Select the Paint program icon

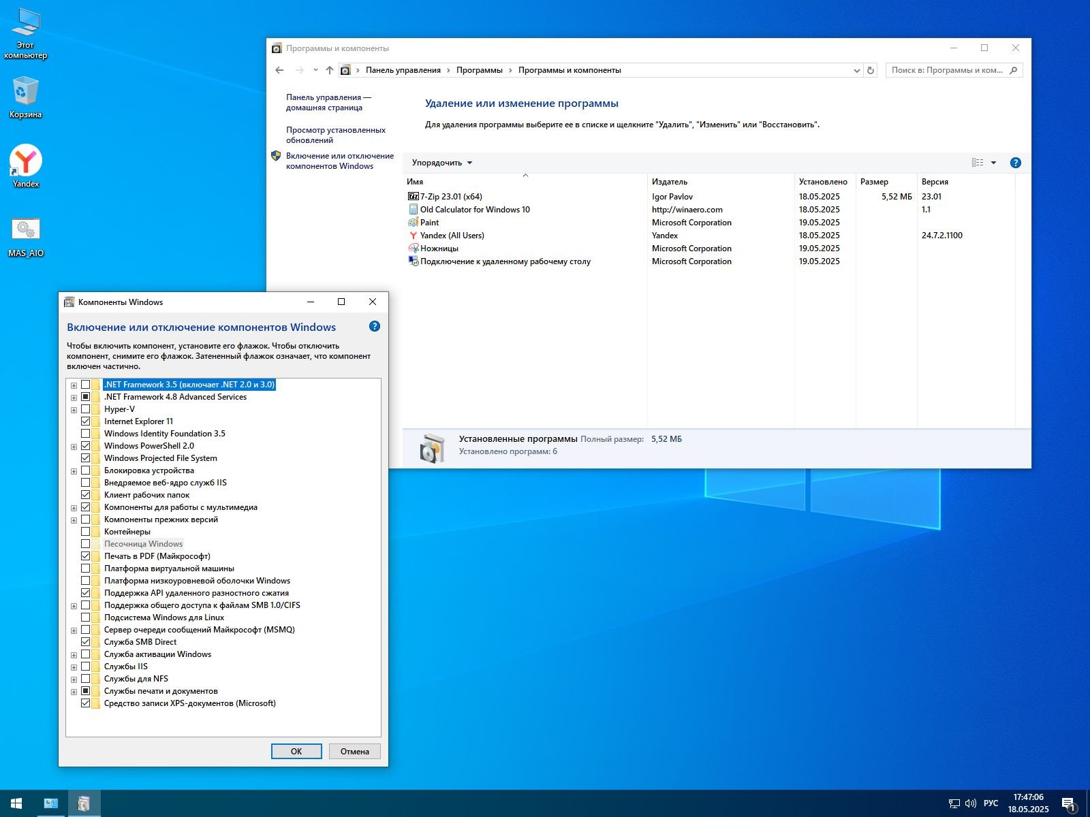pyautogui.click(x=413, y=222)
